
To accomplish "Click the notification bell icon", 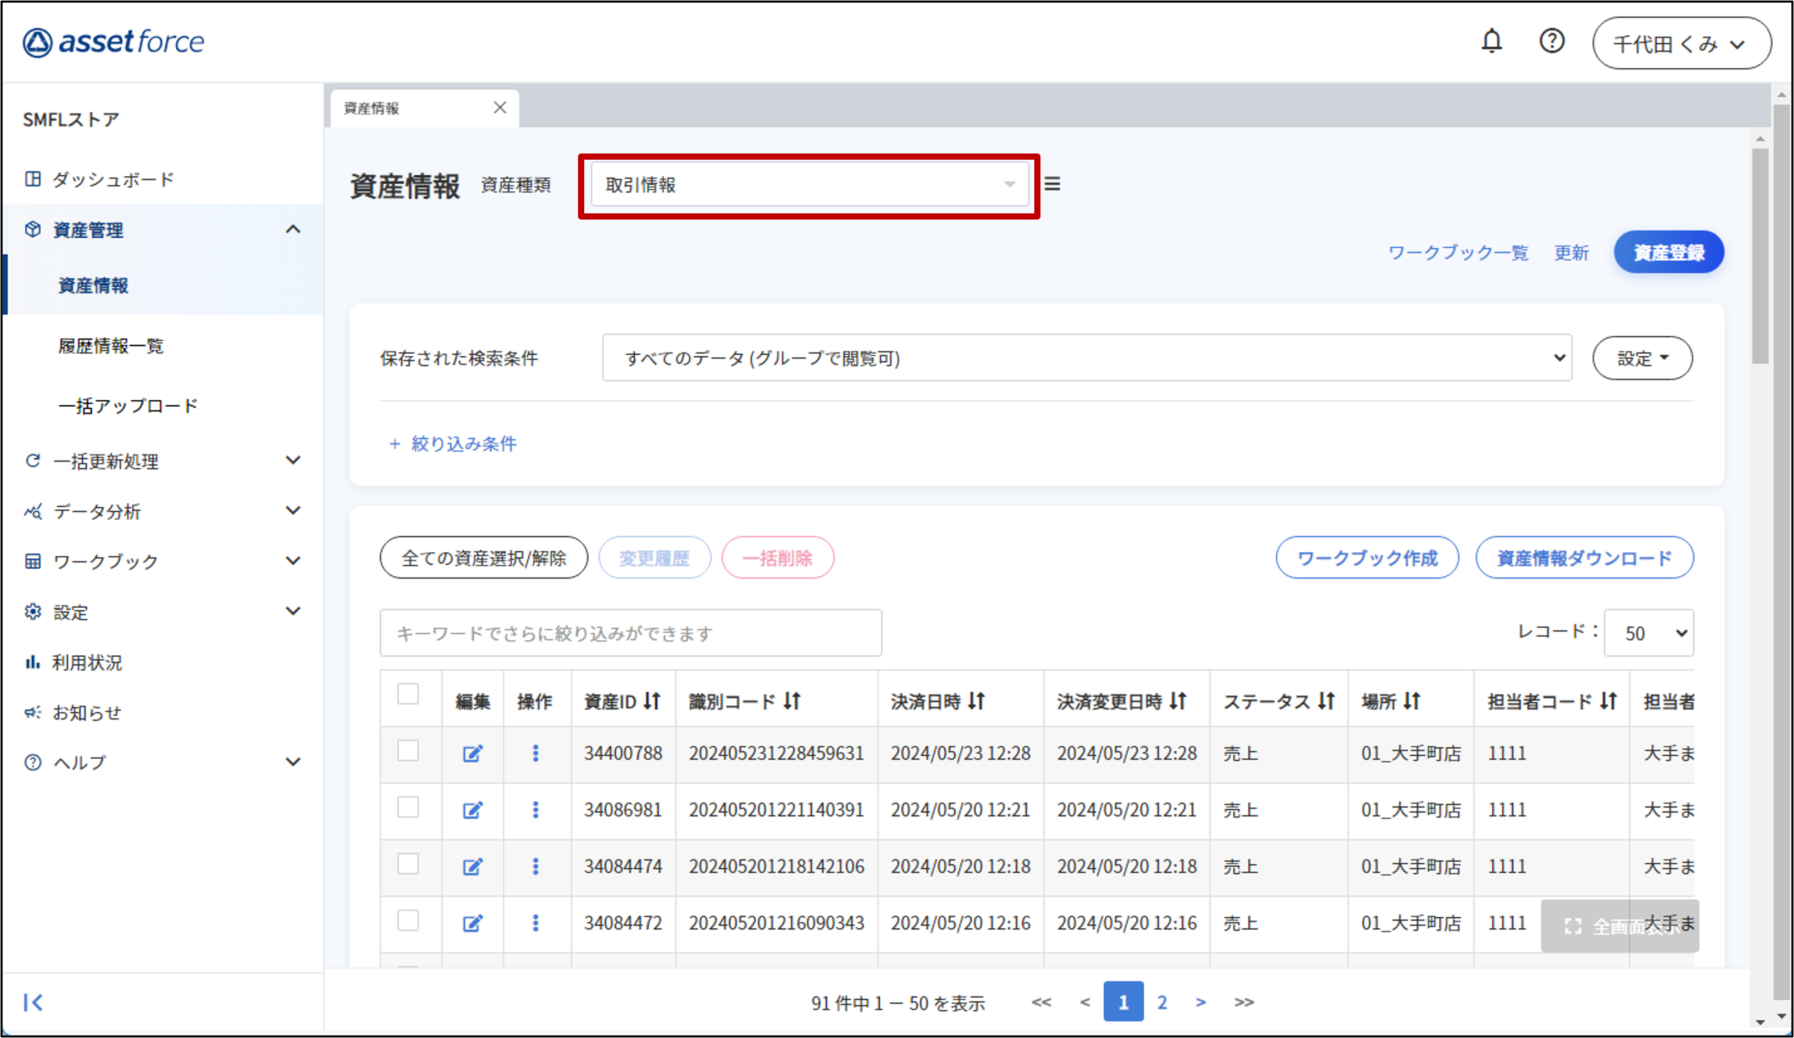I will pos(1491,41).
